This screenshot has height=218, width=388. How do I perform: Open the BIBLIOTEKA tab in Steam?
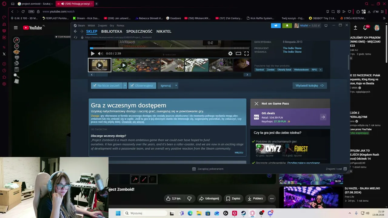[112, 31]
